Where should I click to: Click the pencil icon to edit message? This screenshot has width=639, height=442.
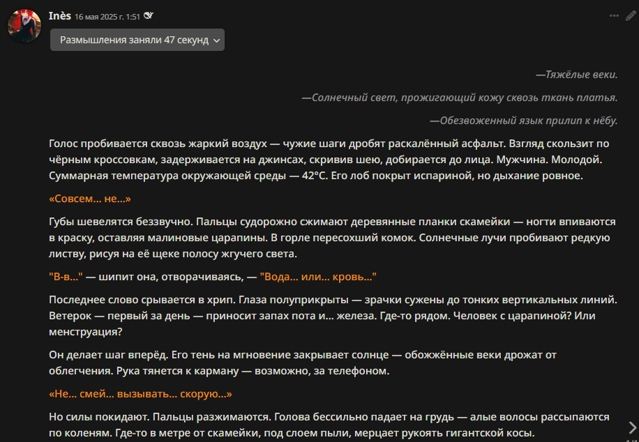631,16
